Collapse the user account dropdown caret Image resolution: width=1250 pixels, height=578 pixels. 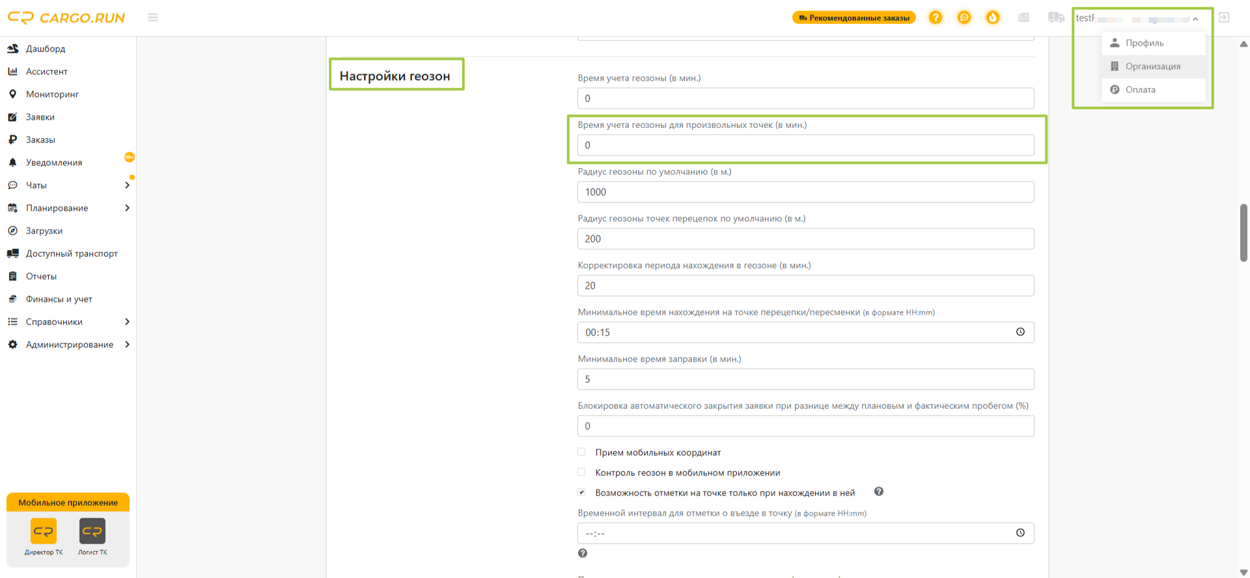coord(1195,19)
